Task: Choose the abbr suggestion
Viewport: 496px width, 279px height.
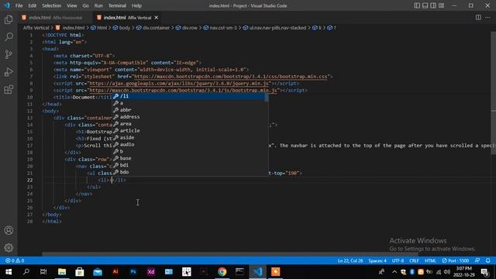Action: pyautogui.click(x=191, y=110)
